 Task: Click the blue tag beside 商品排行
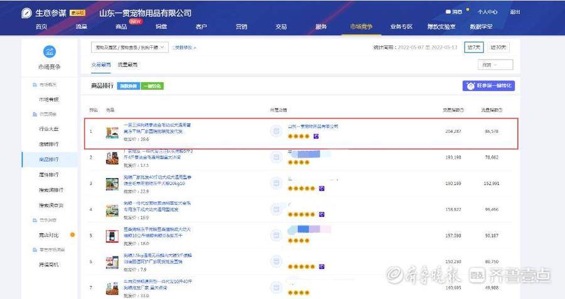(x=128, y=86)
